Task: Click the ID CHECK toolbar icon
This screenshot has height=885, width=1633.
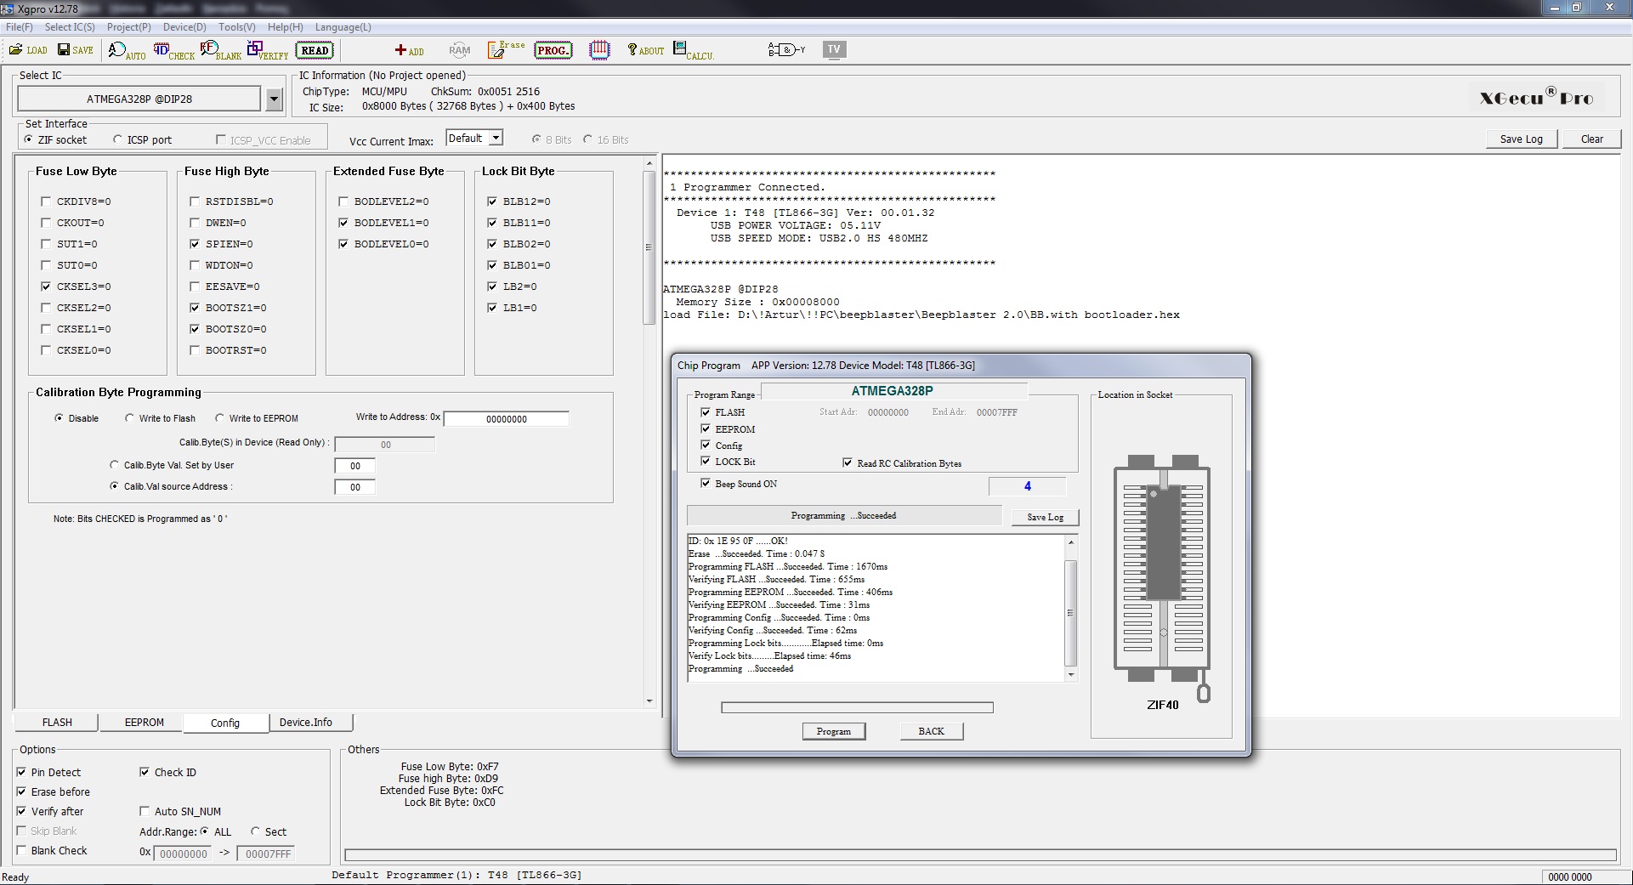Action: (173, 51)
